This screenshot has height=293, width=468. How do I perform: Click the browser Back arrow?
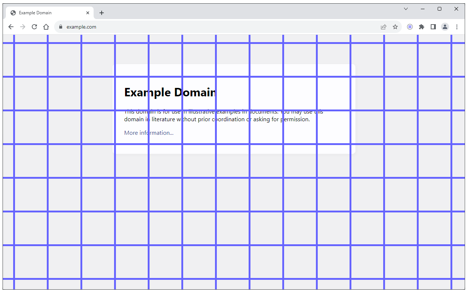pos(11,27)
